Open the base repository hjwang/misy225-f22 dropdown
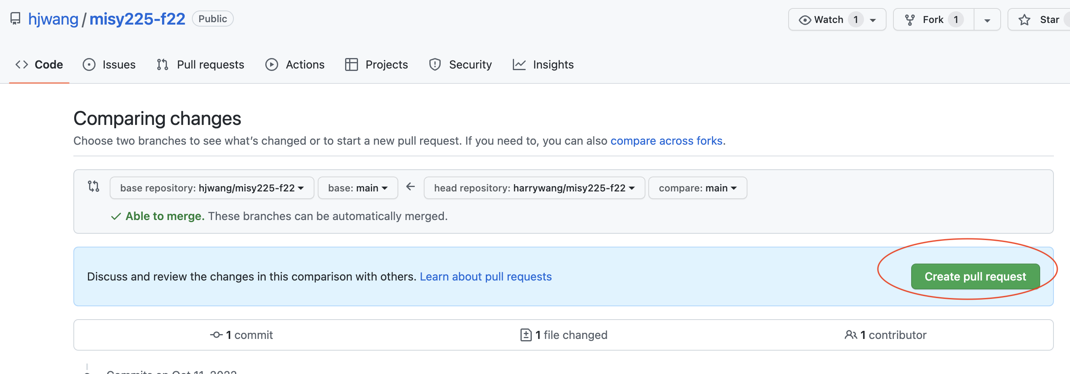 [x=212, y=188]
